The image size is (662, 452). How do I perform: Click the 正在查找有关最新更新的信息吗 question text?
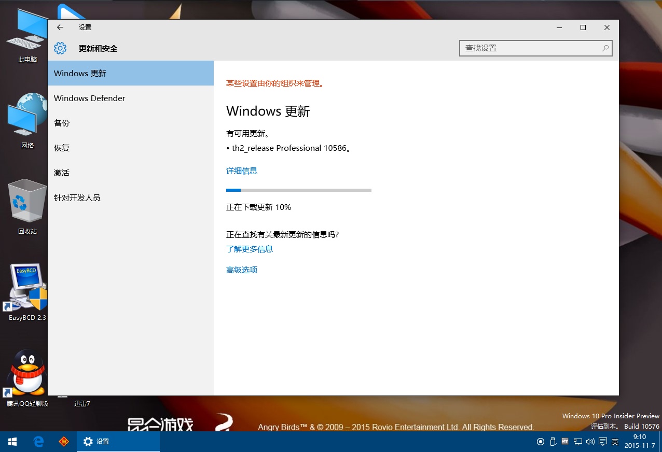pyautogui.click(x=283, y=234)
